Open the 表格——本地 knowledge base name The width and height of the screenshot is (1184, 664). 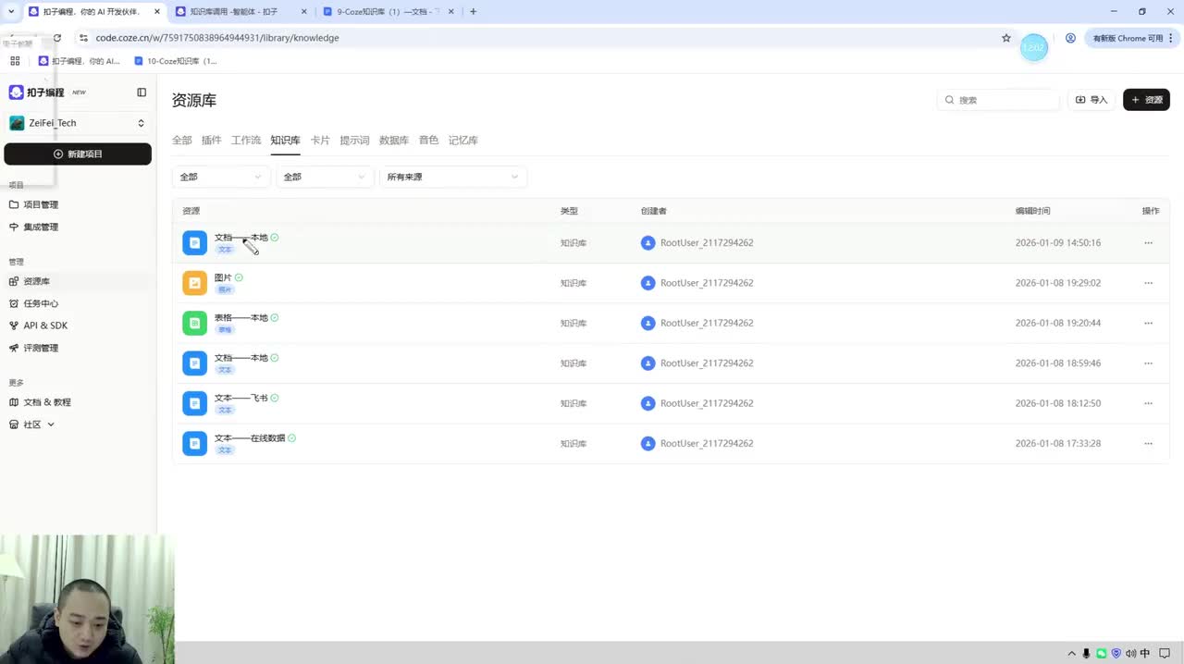(x=240, y=317)
